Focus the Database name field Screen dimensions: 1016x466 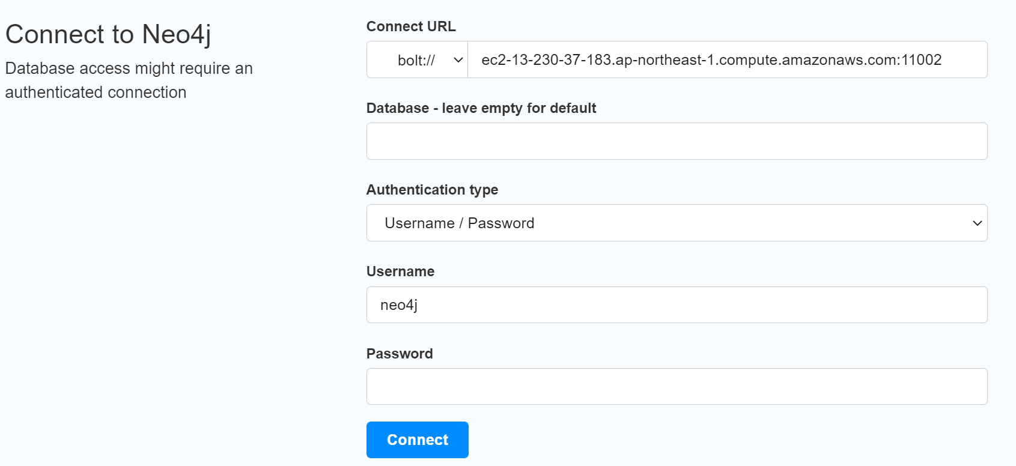[x=677, y=141]
